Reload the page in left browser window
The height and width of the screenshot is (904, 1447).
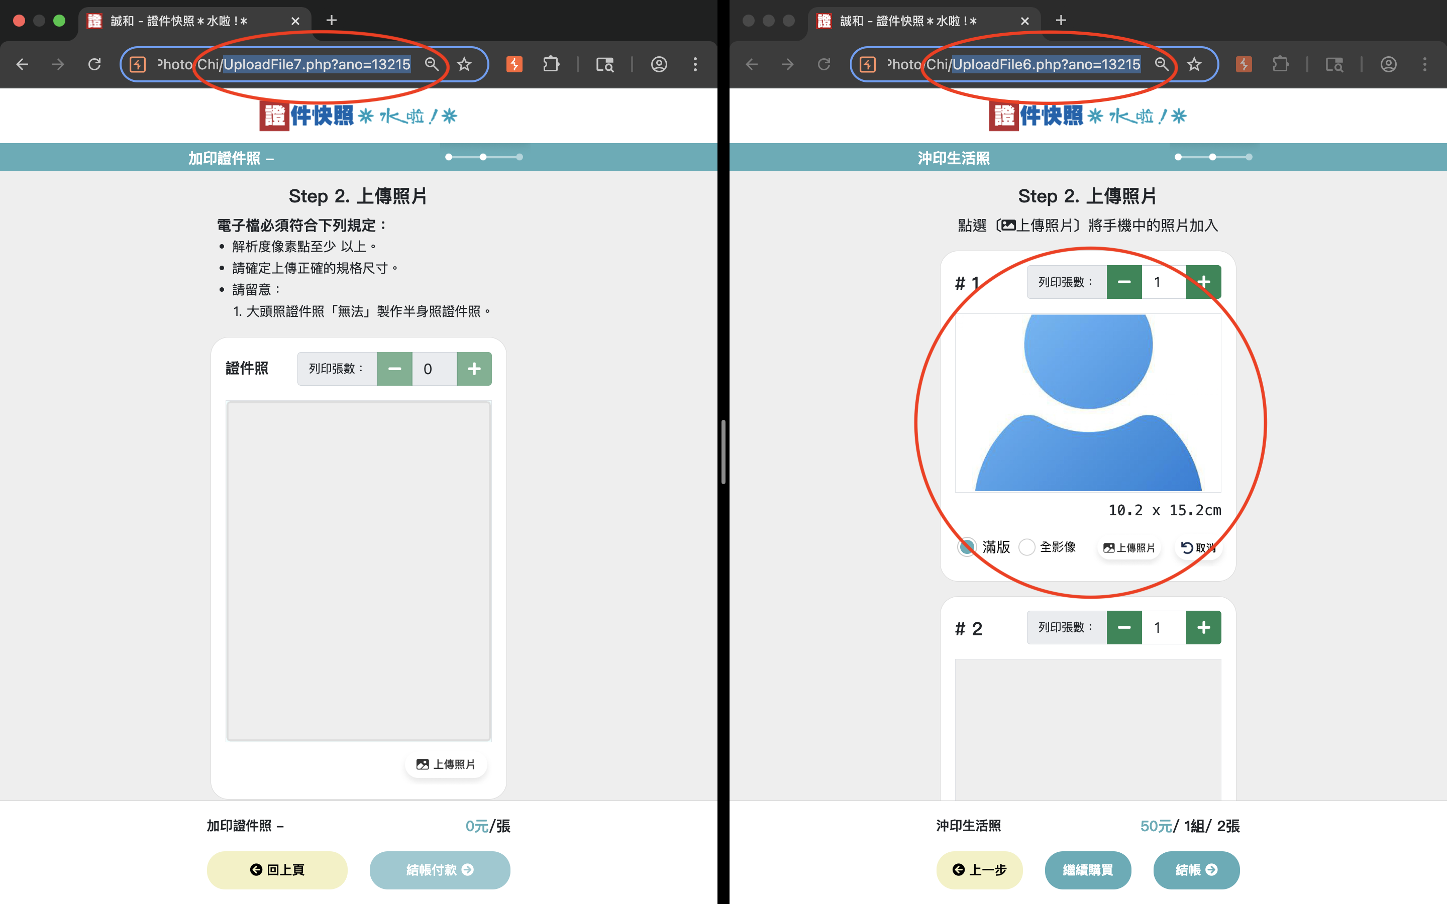pos(94,64)
